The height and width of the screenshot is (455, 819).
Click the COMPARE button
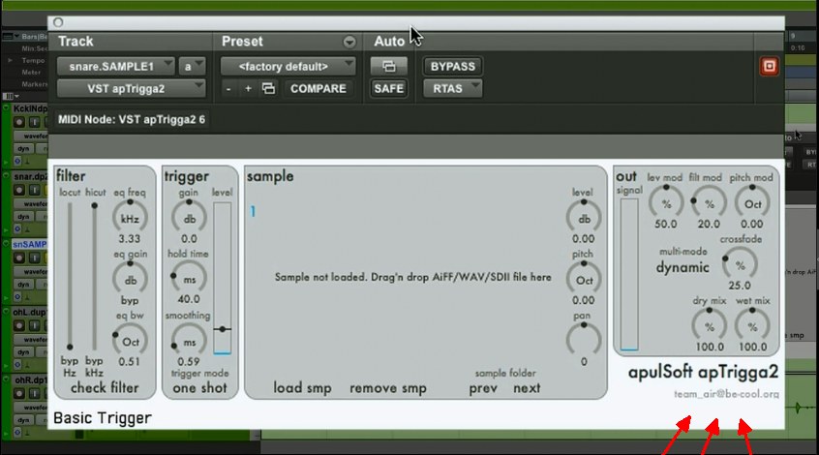tap(318, 88)
